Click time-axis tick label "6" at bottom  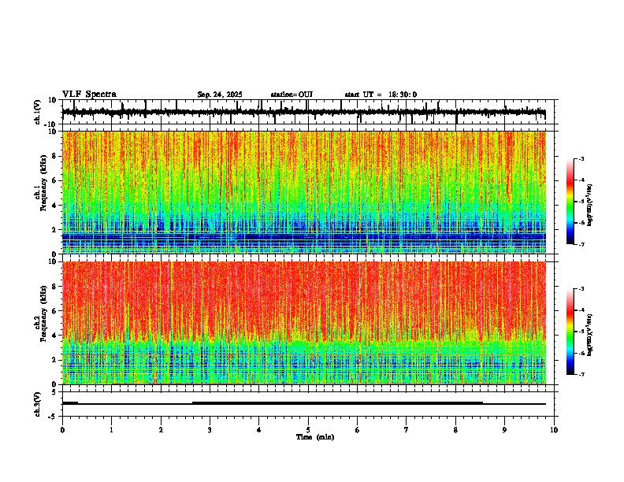(x=358, y=430)
